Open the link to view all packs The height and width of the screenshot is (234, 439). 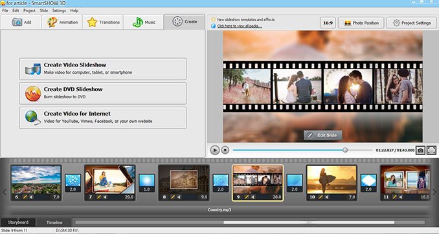[240, 26]
